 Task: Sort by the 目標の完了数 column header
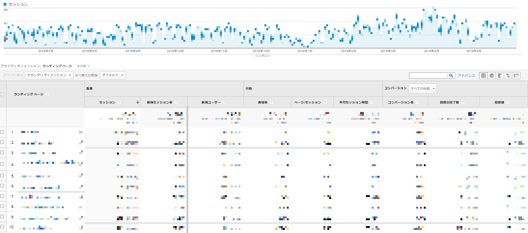[450, 102]
